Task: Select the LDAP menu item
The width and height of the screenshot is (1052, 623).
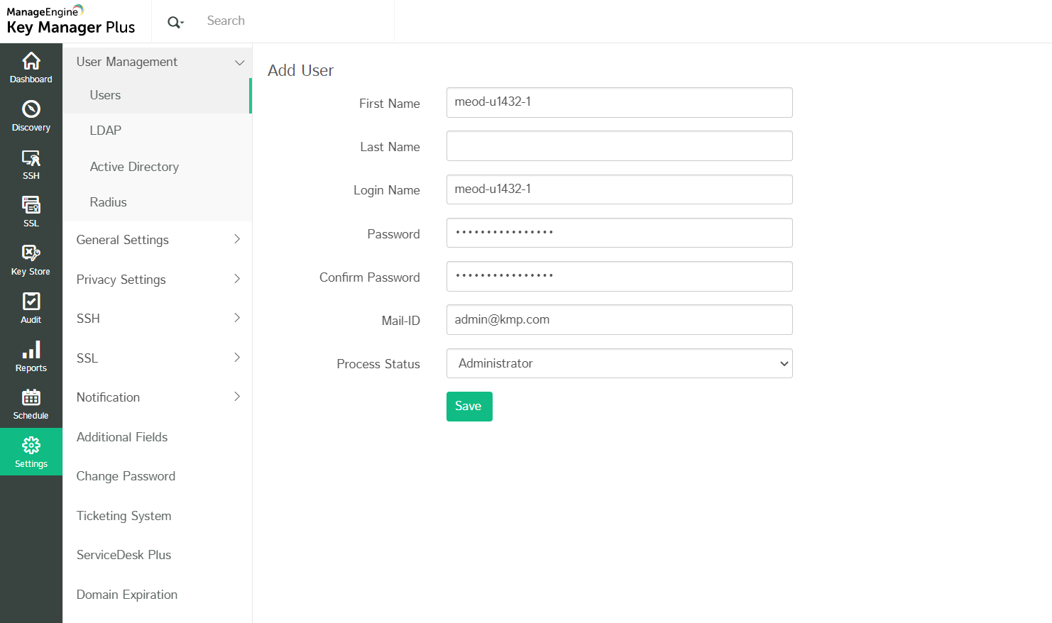Action: point(106,131)
